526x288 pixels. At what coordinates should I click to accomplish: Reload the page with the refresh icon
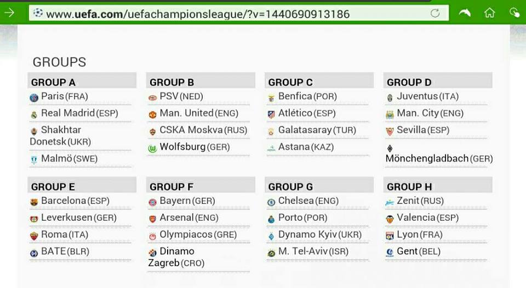(x=435, y=13)
